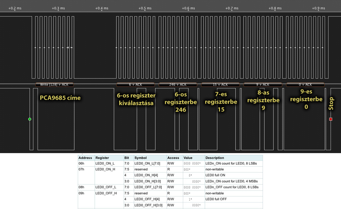Click the "9 + ACK" decoded frame bubble
Screen dimensions: 341x209
point(263,85)
